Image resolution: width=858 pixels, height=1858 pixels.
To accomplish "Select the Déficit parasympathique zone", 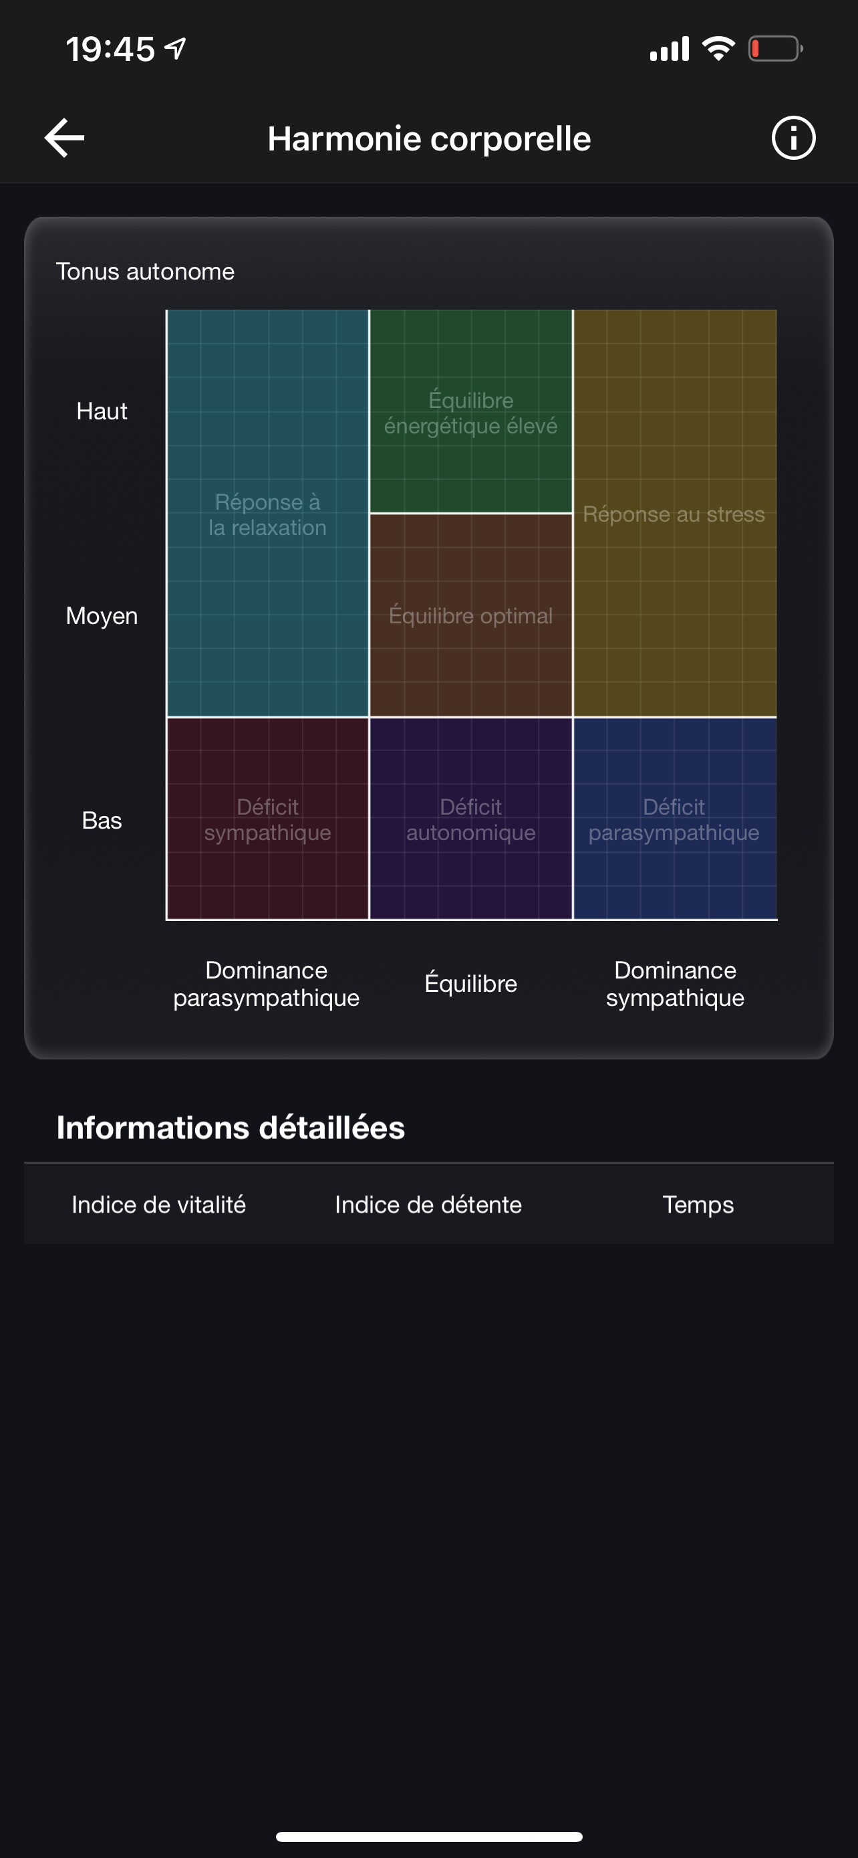I will point(674,819).
